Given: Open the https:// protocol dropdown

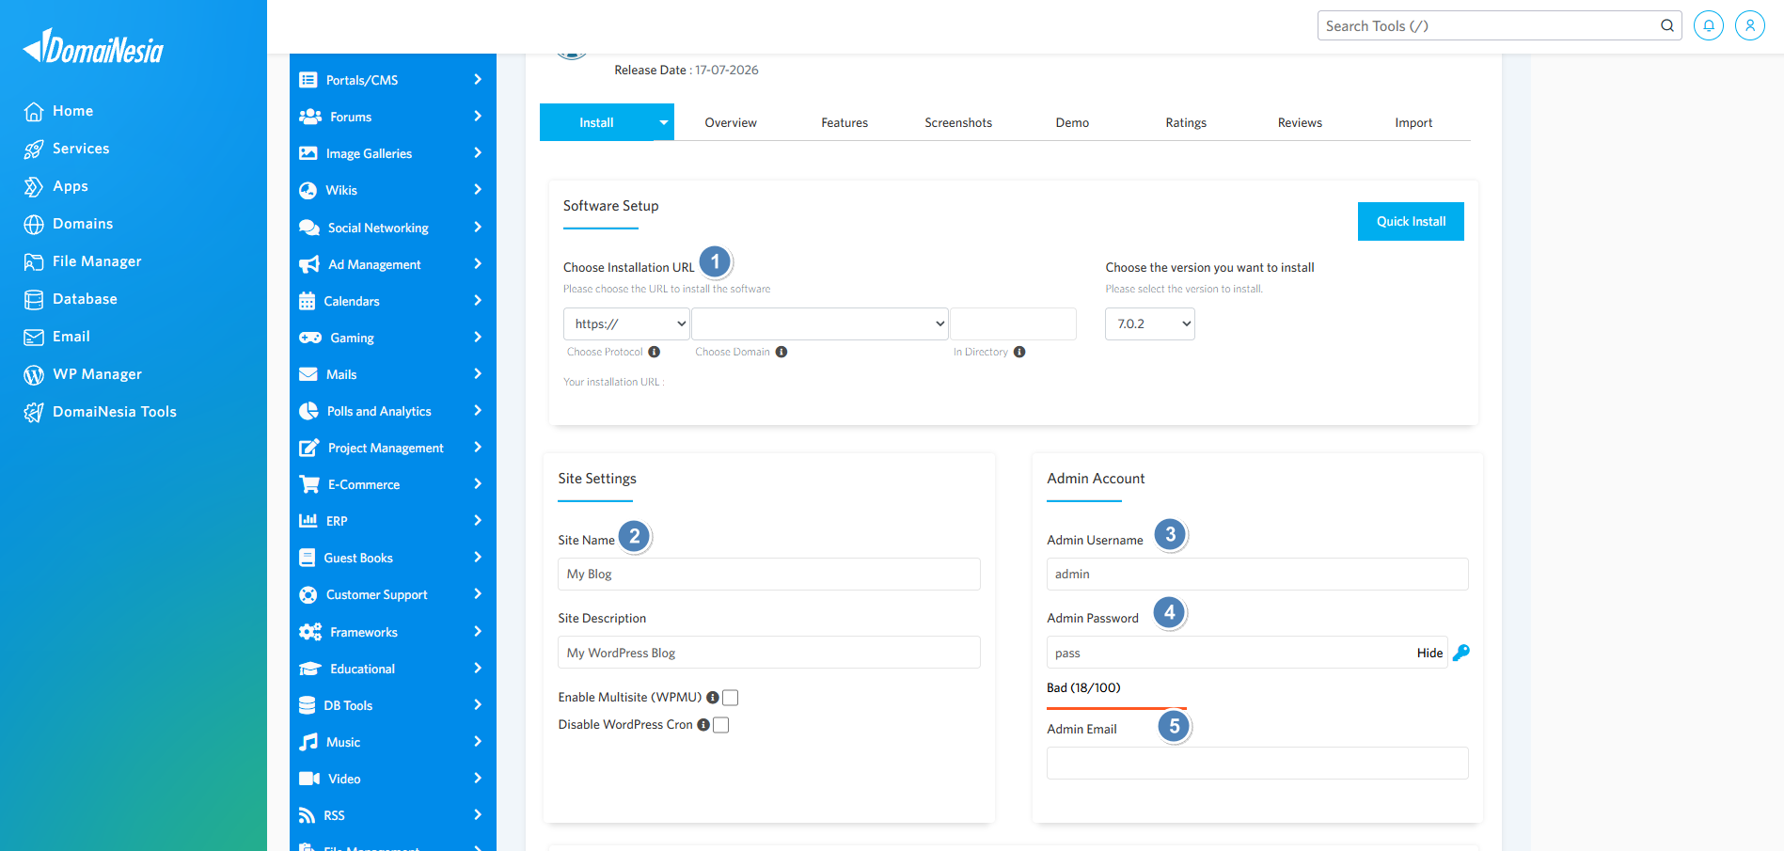Looking at the screenshot, I should [626, 323].
